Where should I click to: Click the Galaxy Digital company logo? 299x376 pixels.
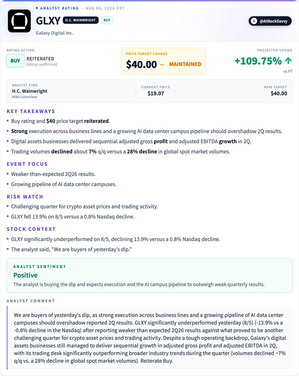[19, 21]
